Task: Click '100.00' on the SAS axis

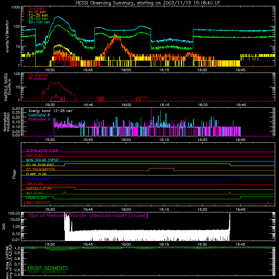Action: point(14,213)
